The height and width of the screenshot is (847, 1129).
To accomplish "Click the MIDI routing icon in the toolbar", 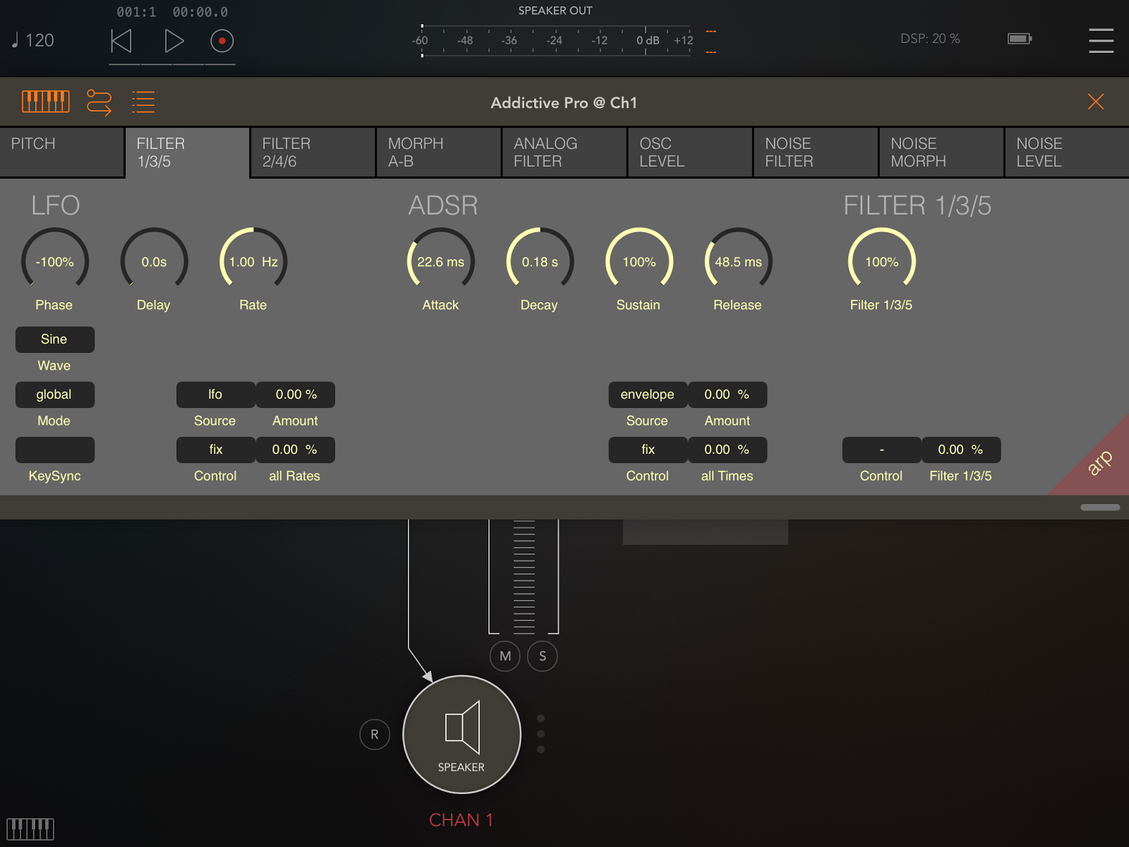I will 99,101.
